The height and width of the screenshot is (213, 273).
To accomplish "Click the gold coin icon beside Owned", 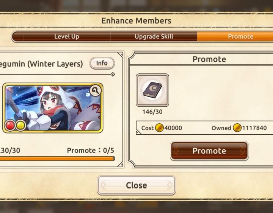I will point(237,128).
